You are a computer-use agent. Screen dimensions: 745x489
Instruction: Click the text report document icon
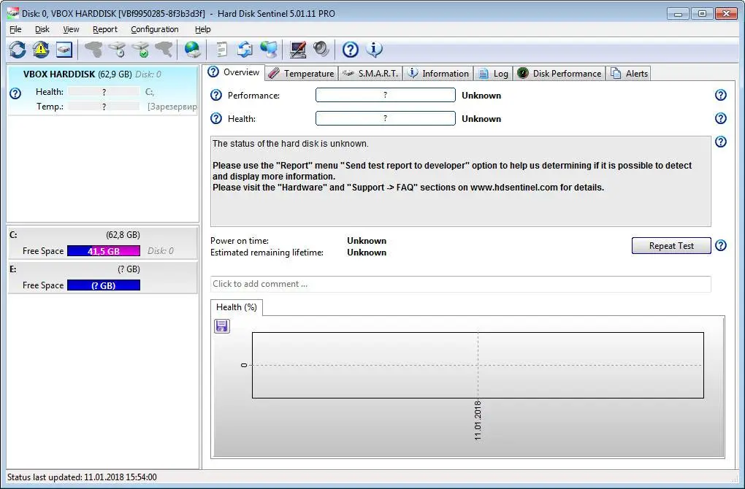(222, 50)
